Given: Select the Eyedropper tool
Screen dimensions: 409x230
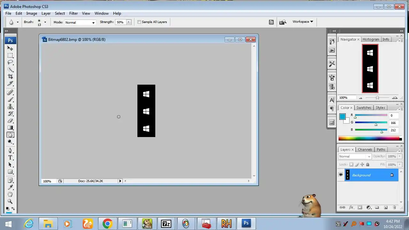Looking at the screenshot, I should pyautogui.click(x=10, y=187).
